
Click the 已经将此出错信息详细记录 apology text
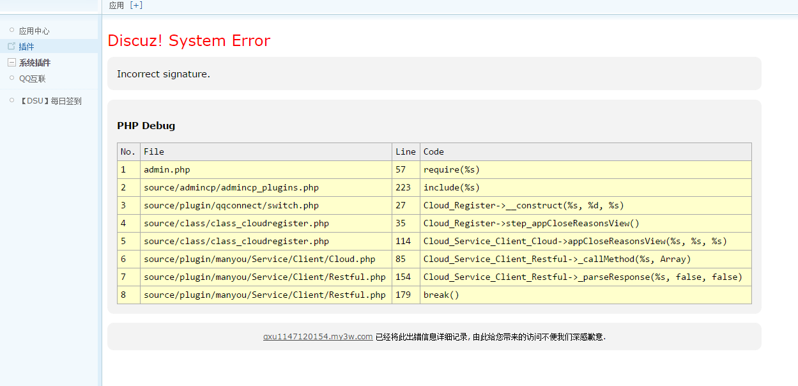pos(490,337)
